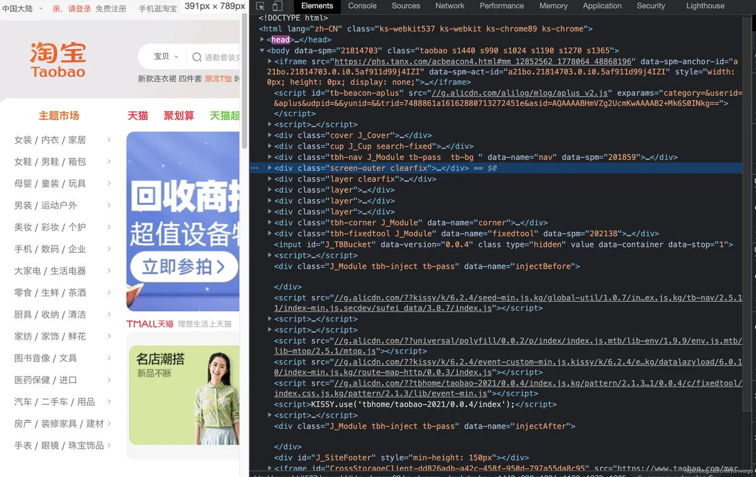
Task: Click the 新款连衣裙 hot search link
Action: coord(157,79)
